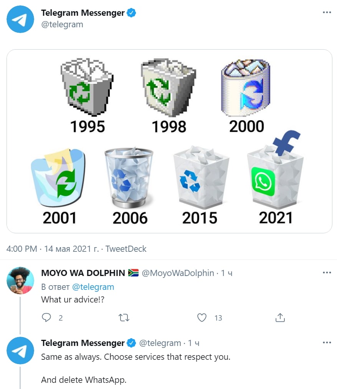Share MOYO WA DOLPHIN's reply
This screenshot has width=337, height=389.
coord(280,318)
